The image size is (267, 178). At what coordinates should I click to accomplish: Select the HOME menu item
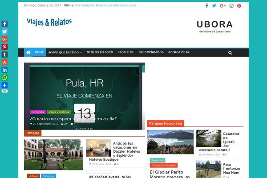[x=39, y=53]
